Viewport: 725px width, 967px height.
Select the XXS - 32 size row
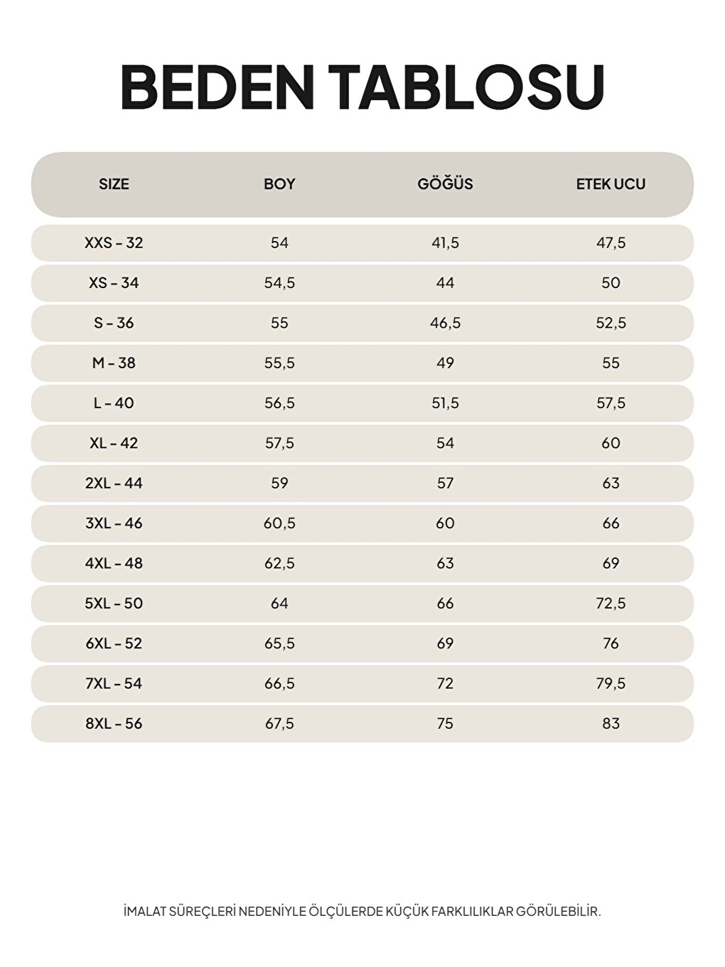[x=362, y=243]
